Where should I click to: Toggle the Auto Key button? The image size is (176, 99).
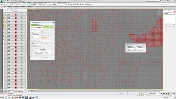[150, 94]
